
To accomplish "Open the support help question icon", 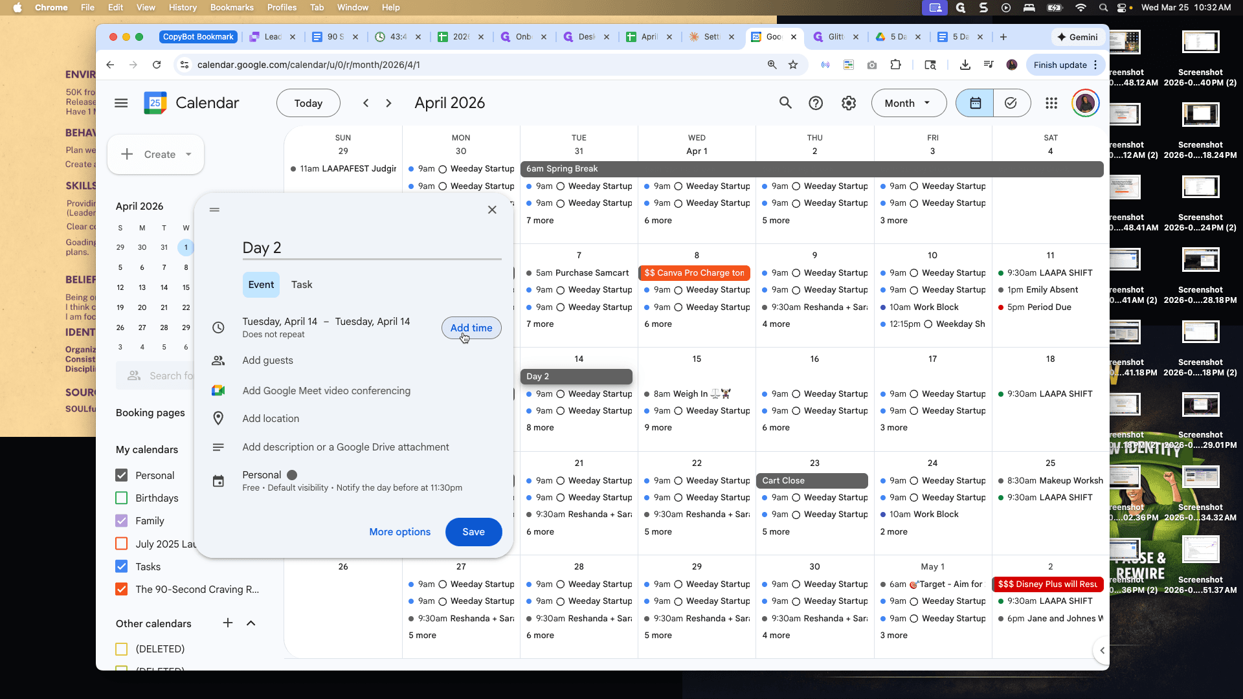I will [816, 103].
